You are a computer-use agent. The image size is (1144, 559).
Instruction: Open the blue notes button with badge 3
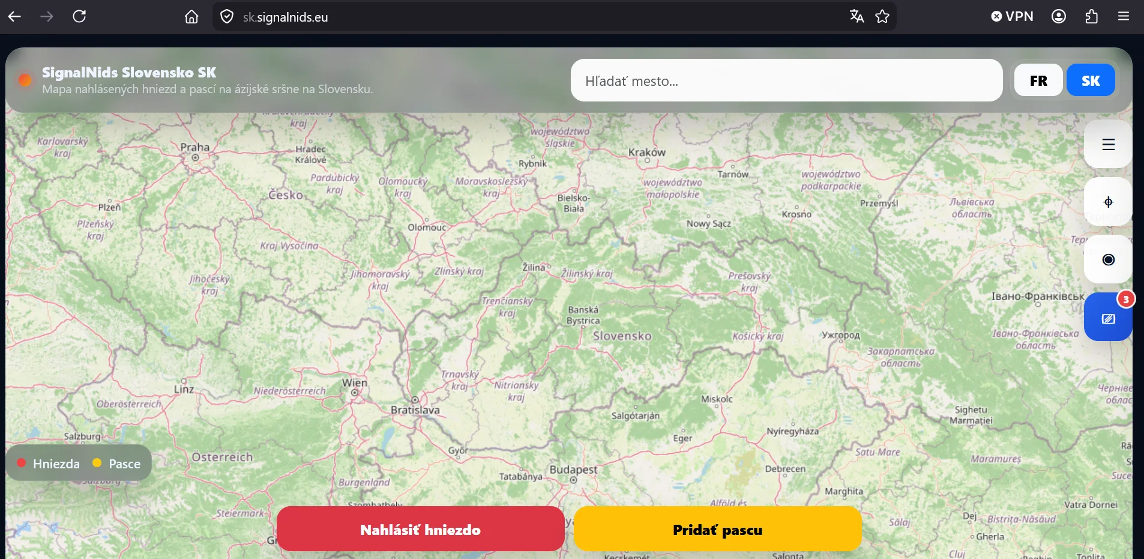[1108, 318]
